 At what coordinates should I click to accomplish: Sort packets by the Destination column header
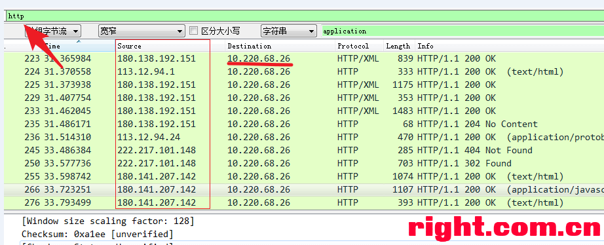(x=249, y=47)
